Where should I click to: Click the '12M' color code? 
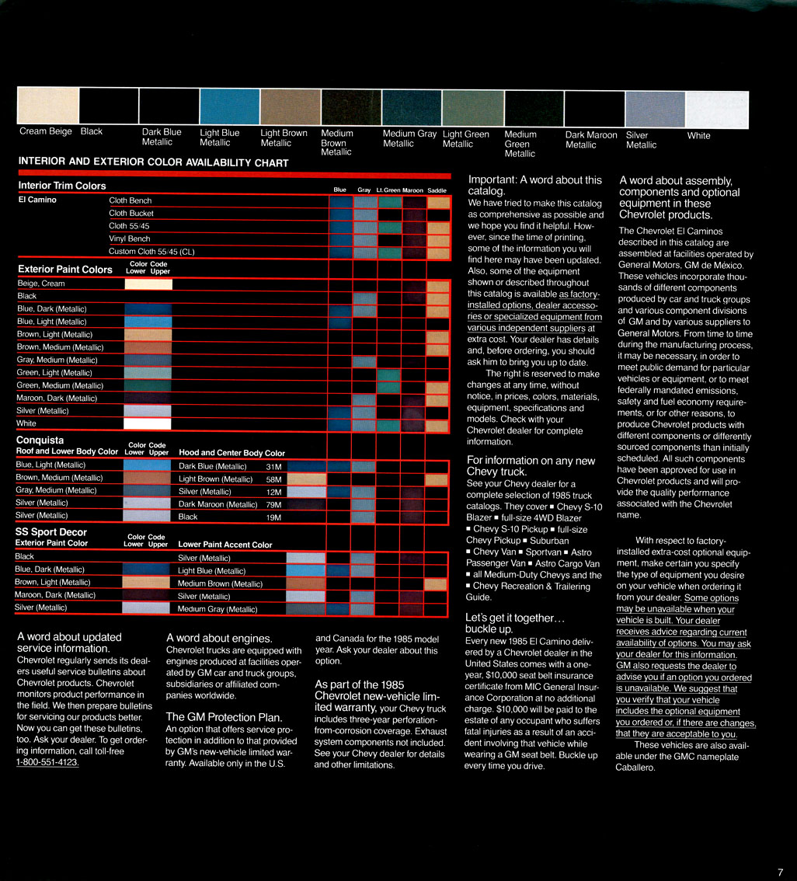click(x=273, y=492)
